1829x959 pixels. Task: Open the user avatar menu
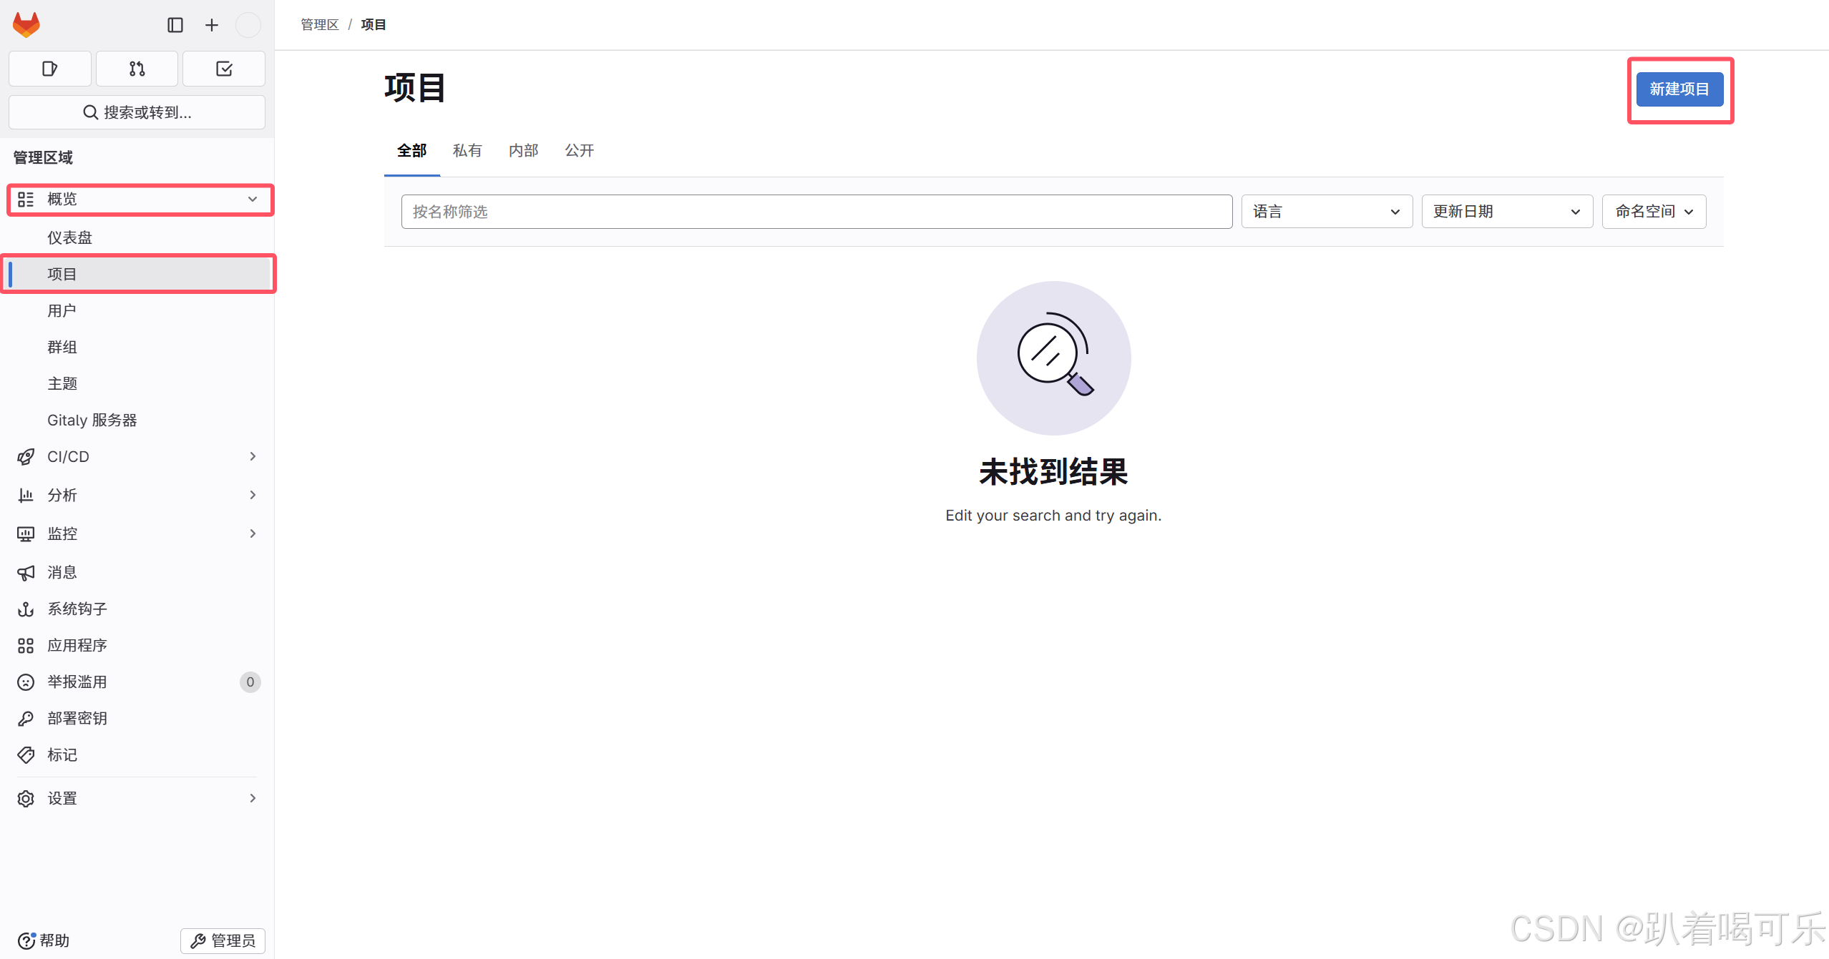tap(248, 25)
